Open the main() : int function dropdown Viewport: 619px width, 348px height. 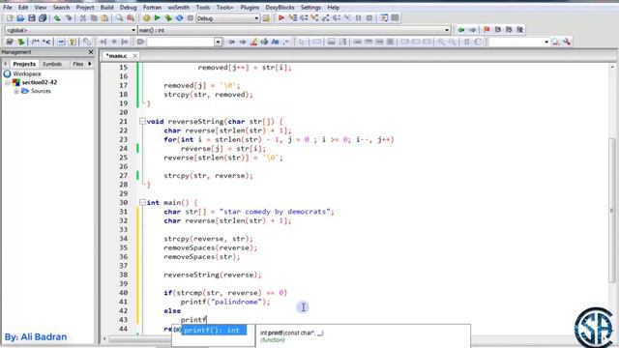(x=447, y=30)
